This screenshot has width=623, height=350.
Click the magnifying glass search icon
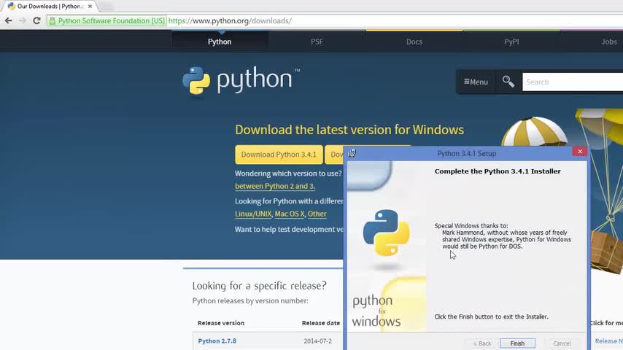point(508,82)
